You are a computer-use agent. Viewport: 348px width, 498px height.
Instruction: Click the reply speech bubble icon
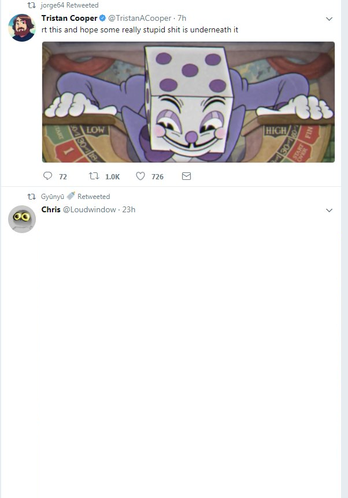47,176
